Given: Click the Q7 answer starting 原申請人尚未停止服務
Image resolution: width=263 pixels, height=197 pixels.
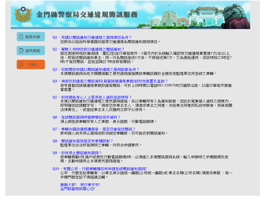Looking at the screenshot, I should pyautogui.click(x=114, y=133).
